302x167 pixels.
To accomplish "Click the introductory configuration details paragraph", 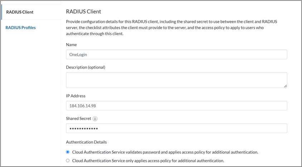I will [172, 28].
